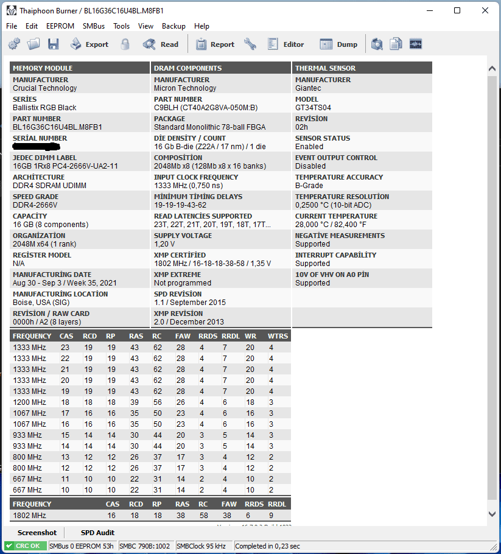Open the Dump view from toolbar
This screenshot has height=554, width=501.
point(338,44)
